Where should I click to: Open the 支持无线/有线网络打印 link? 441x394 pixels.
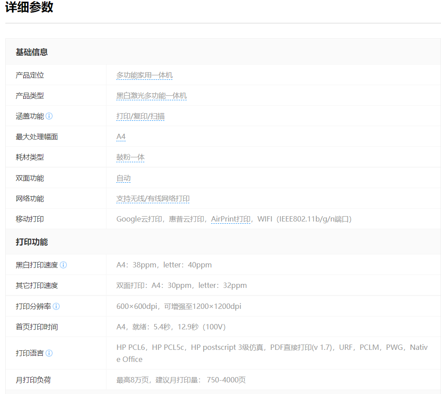click(x=153, y=199)
